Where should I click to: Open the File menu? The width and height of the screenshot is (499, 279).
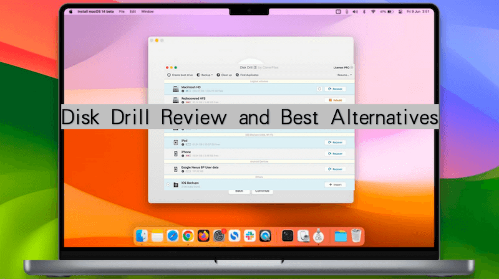(122, 11)
